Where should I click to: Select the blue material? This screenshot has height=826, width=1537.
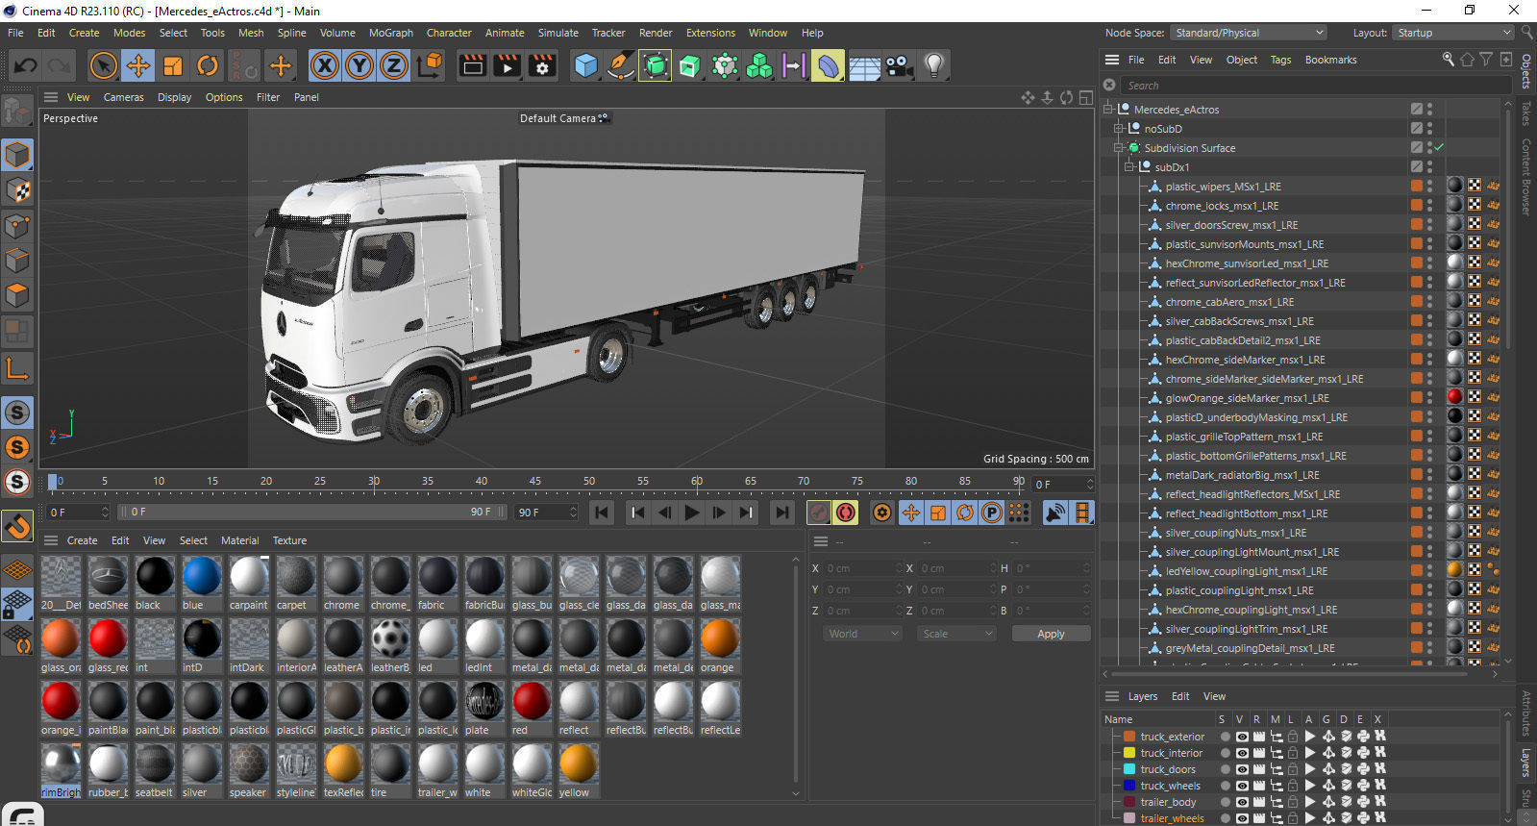[x=201, y=583]
